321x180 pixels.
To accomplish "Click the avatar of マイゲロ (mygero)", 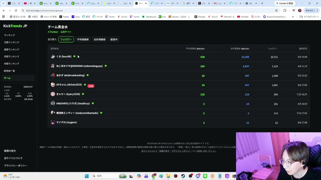I will (x=53, y=122).
